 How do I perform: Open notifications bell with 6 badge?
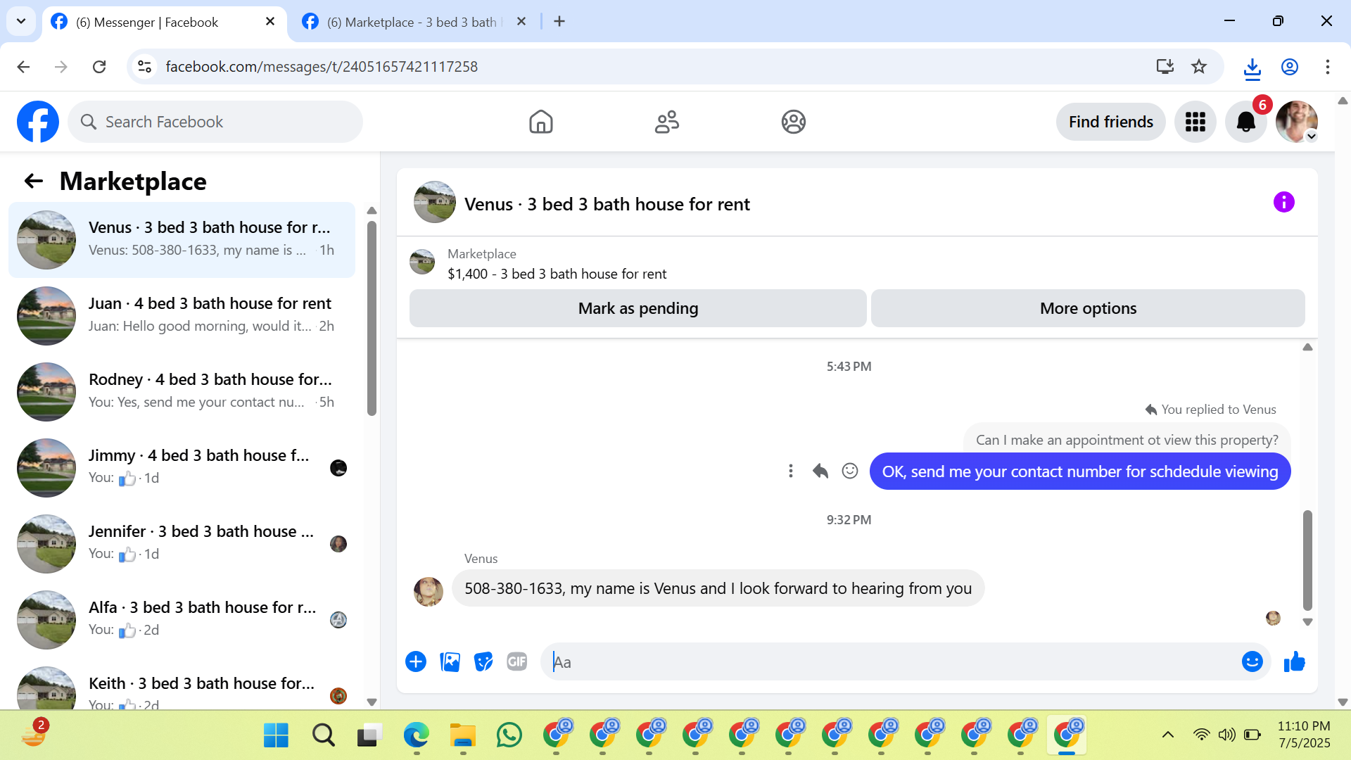coord(1245,122)
